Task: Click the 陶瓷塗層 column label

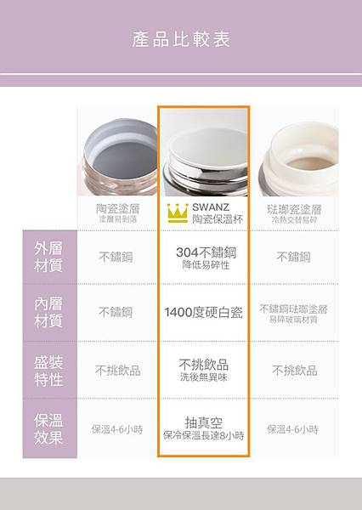Action: pos(117,213)
